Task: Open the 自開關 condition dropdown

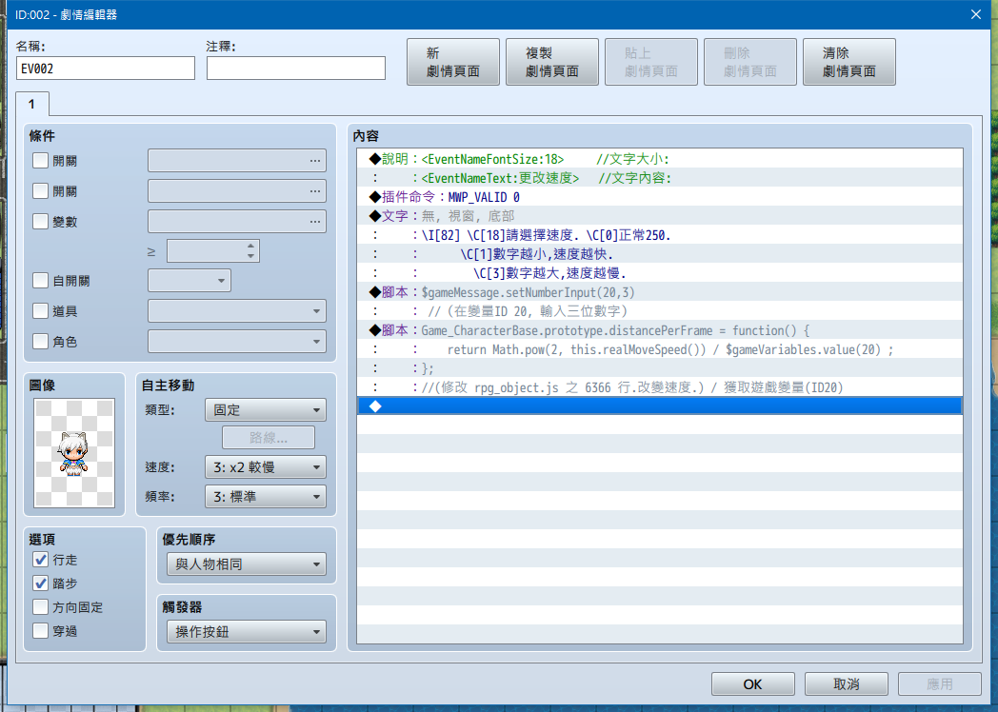Action: [190, 281]
